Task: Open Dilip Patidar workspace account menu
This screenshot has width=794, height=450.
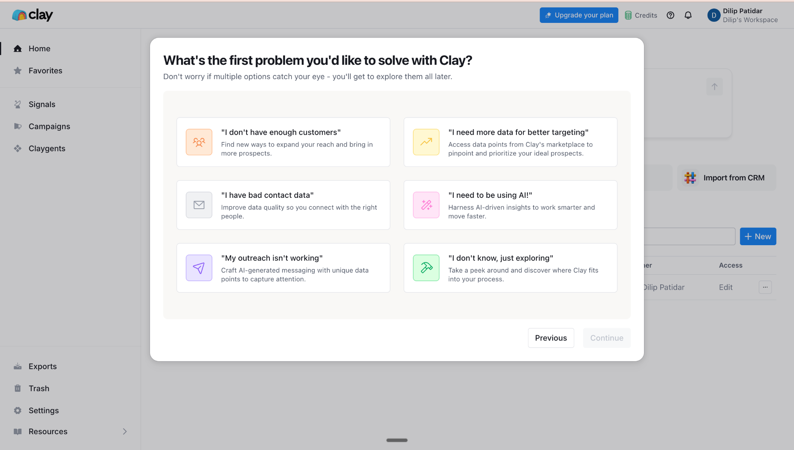Action: coord(742,15)
